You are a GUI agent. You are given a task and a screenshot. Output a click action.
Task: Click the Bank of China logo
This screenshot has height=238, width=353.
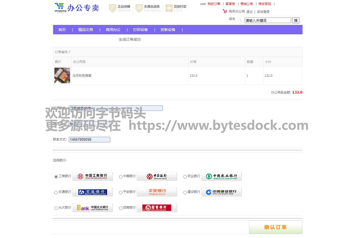pos(157,176)
